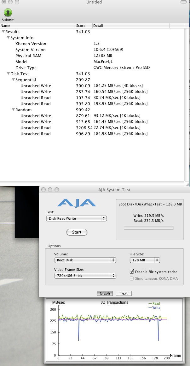The image size is (190, 366).
Task: Click the AJA System Test title bar
Action: pos(114,190)
